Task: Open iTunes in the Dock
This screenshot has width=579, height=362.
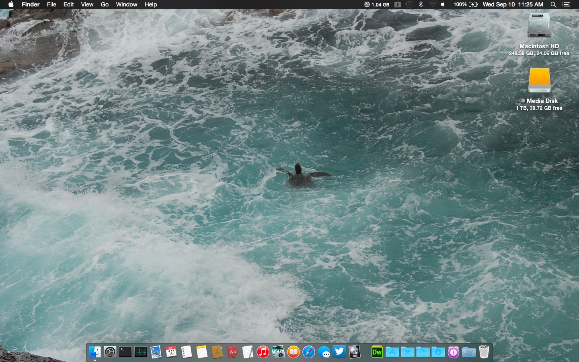Action: pos(263,352)
